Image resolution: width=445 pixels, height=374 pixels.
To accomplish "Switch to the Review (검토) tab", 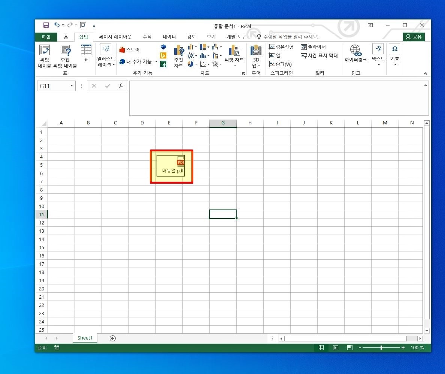I will pyautogui.click(x=191, y=37).
